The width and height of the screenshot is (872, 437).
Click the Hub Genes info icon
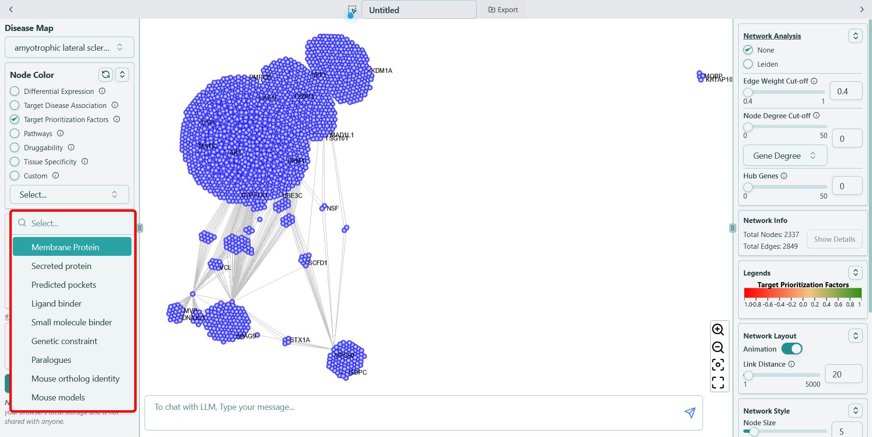(x=784, y=176)
